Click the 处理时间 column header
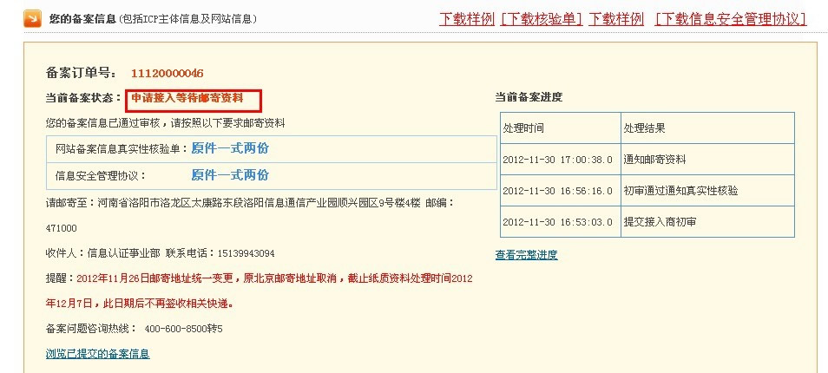 523,128
